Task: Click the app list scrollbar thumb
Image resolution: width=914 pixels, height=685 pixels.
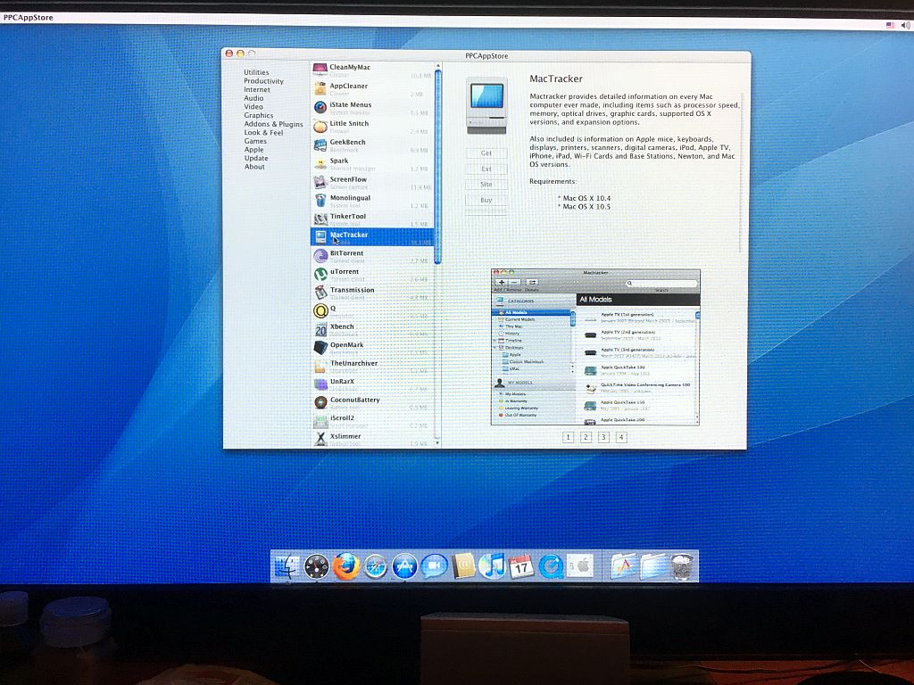Action: coord(437,167)
